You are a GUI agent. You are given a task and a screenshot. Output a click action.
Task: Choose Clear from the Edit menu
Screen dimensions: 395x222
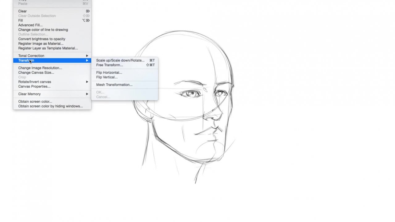tap(23, 11)
